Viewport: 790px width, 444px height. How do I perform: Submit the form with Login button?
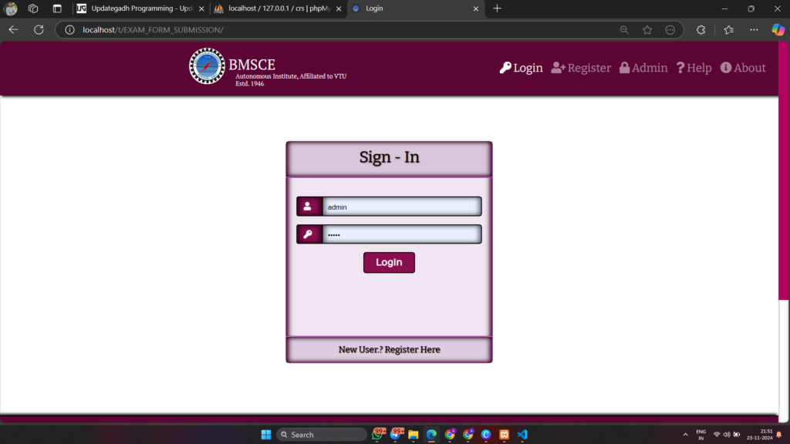pos(389,262)
